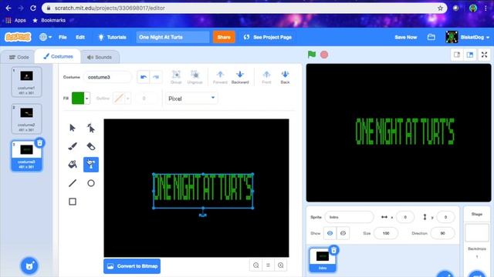Move selection Backward one layer
The height and width of the screenshot is (277, 494).
[240, 77]
